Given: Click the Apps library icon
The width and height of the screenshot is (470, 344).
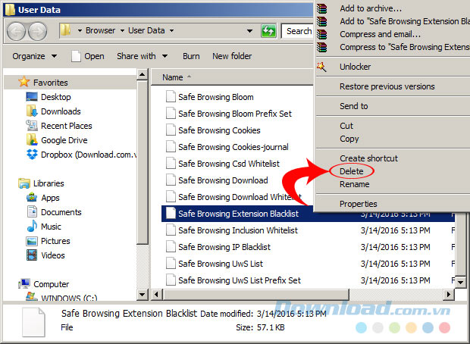Looking at the screenshot, I should click(x=32, y=198).
